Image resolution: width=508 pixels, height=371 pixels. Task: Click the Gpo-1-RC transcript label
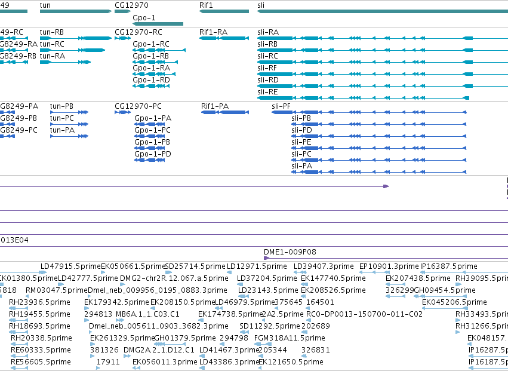click(151, 44)
